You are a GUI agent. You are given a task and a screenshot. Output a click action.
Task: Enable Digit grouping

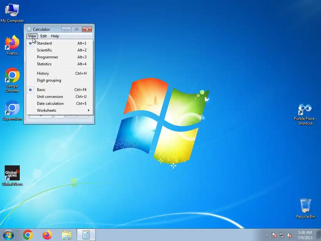[59, 80]
